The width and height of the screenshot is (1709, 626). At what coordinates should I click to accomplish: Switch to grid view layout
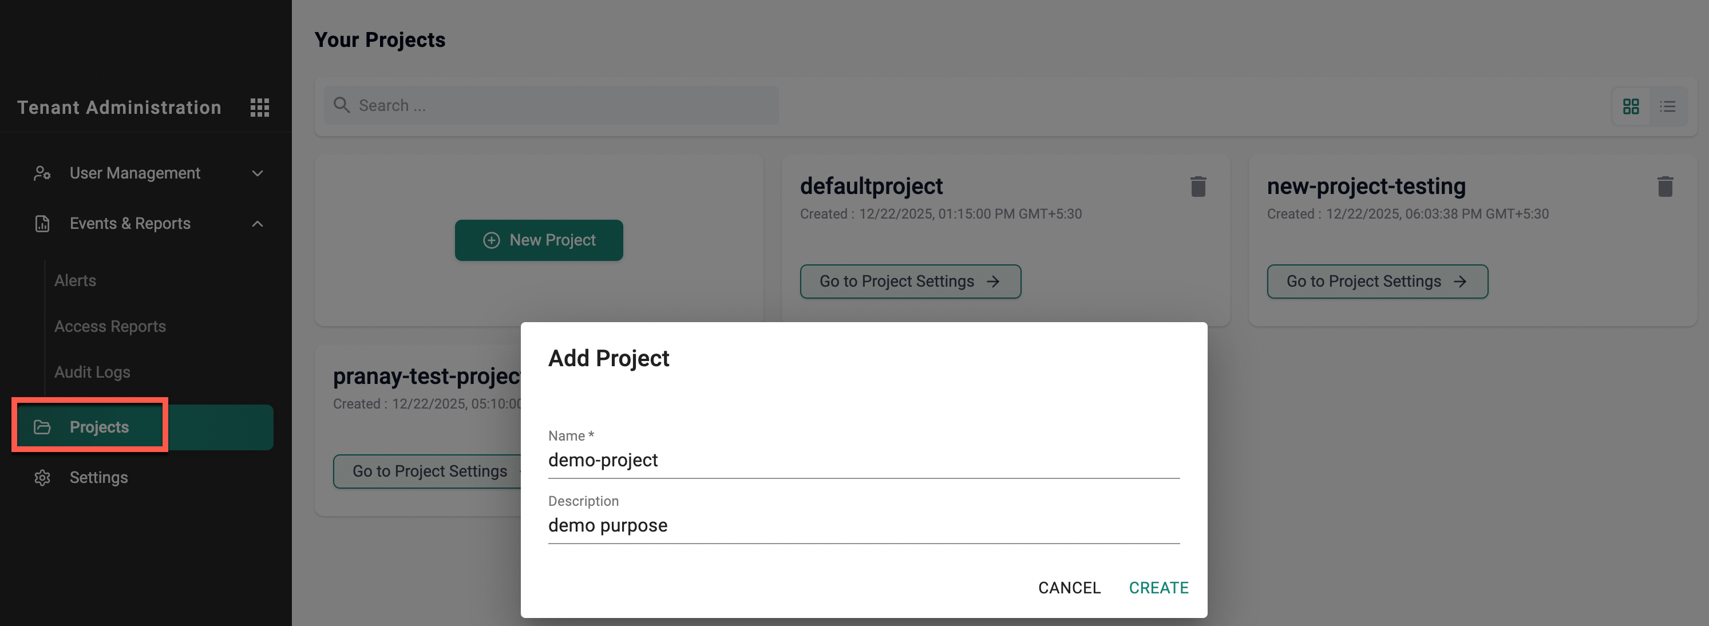[1631, 107]
